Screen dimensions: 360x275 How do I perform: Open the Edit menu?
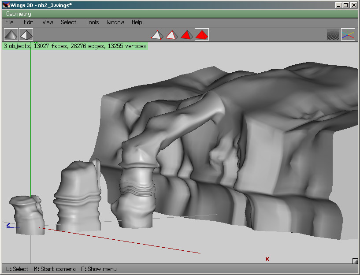(28, 22)
